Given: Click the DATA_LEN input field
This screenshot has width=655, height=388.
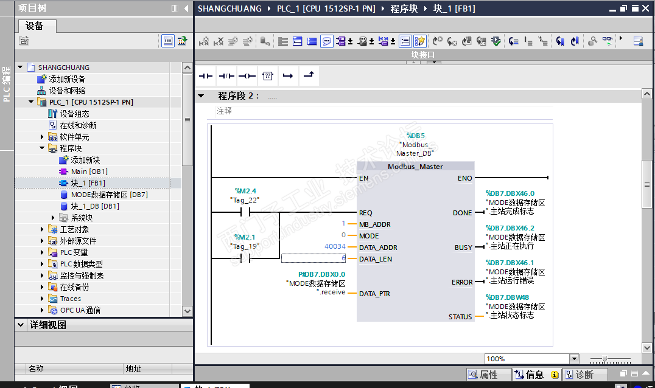Looking at the screenshot, I should click(313, 258).
